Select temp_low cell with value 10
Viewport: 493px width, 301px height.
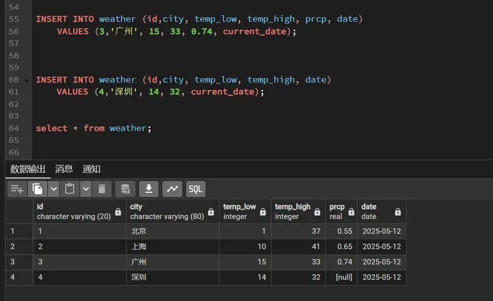(245, 247)
